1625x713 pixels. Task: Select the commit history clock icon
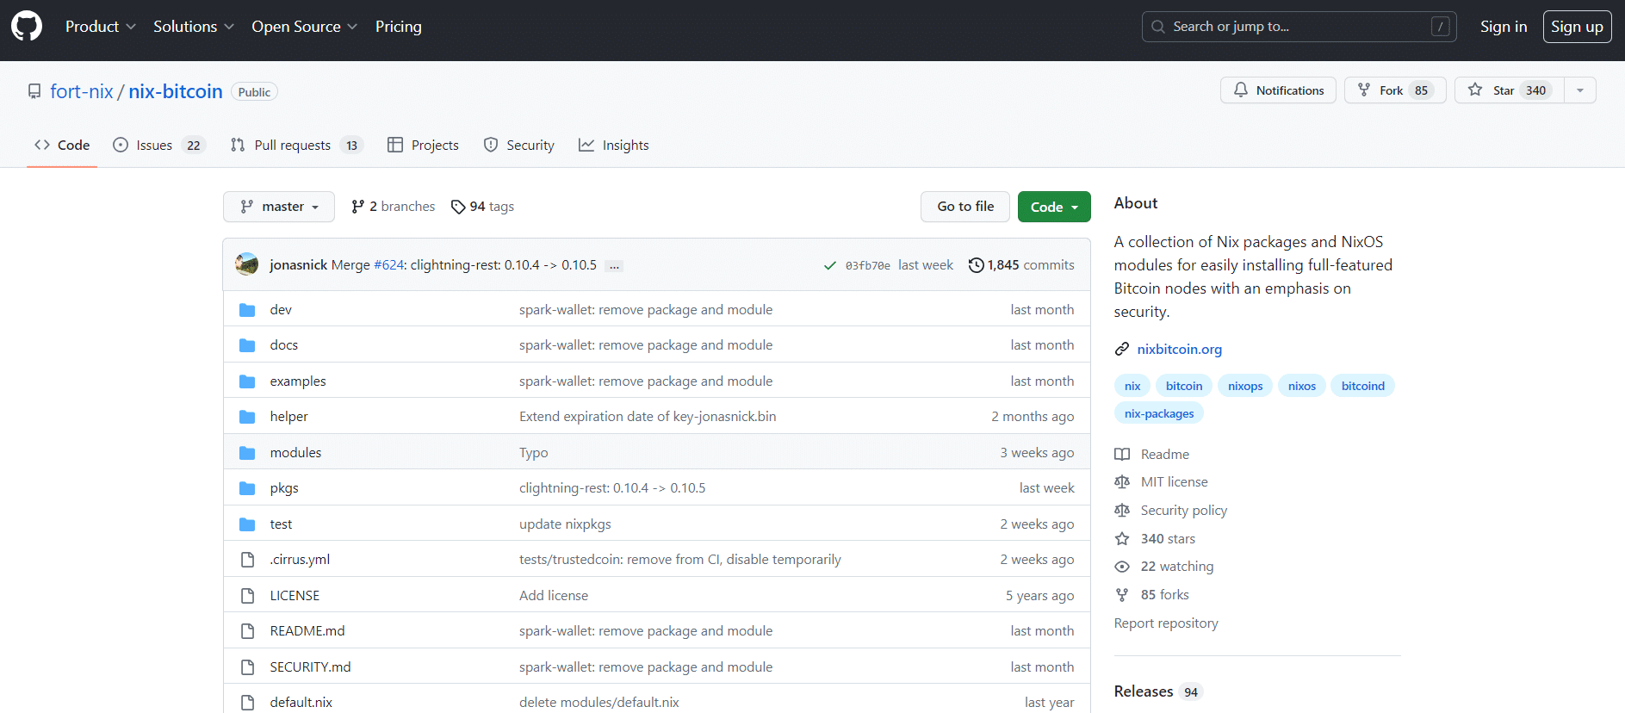coord(976,265)
